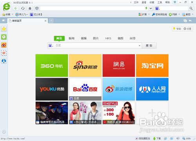Click the 100% zoom level control
196x141 pixels.
(187, 138)
